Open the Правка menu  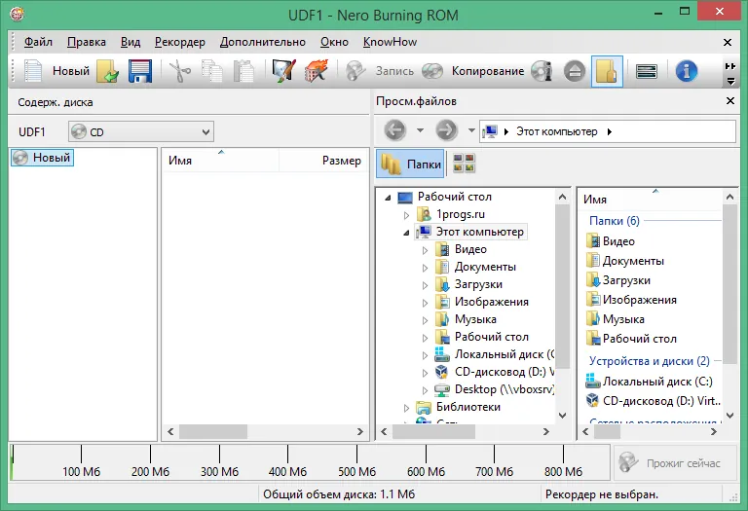tap(87, 42)
